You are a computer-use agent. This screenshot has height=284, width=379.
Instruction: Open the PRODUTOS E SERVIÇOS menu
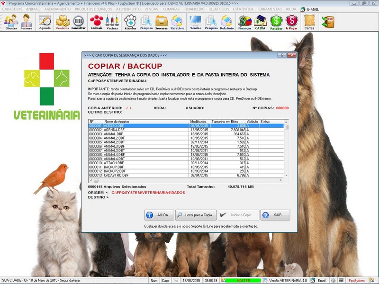click(x=93, y=9)
